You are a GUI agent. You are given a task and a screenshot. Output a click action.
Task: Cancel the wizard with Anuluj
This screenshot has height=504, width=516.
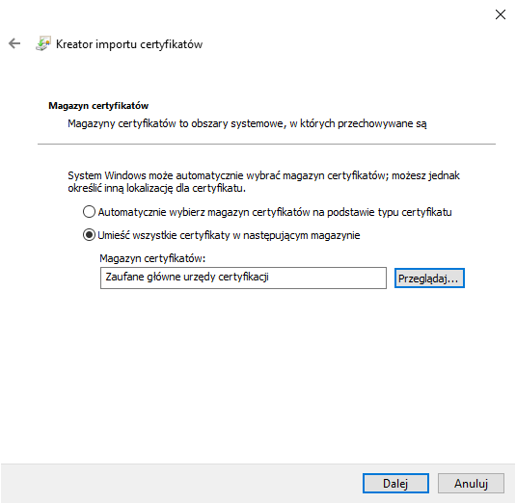[x=471, y=484]
